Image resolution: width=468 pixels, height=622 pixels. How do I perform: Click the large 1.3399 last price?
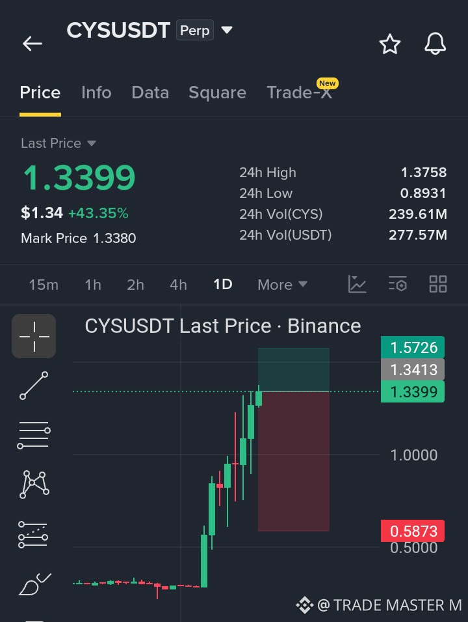[79, 177]
